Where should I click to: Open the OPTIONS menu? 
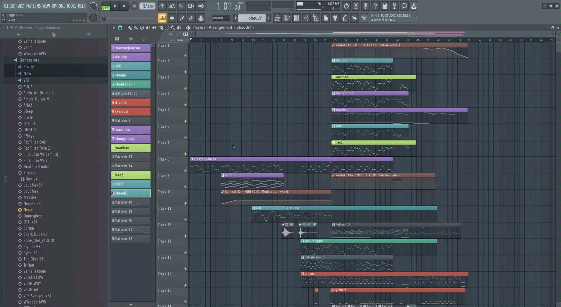click(58, 6)
